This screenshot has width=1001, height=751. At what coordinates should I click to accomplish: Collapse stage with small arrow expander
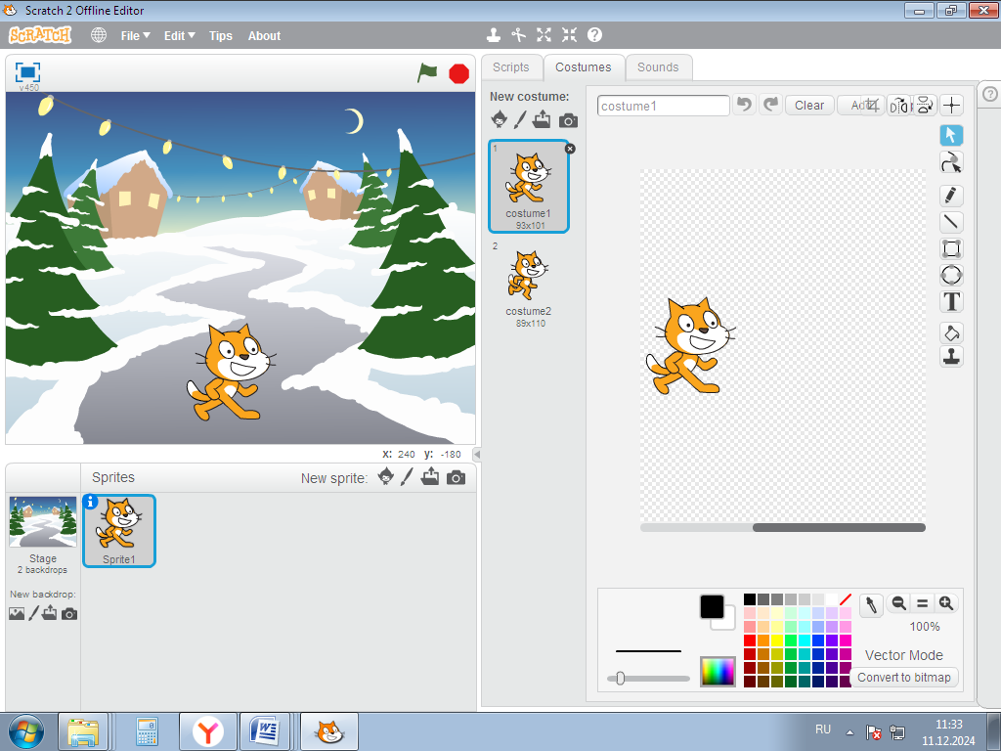(x=477, y=454)
